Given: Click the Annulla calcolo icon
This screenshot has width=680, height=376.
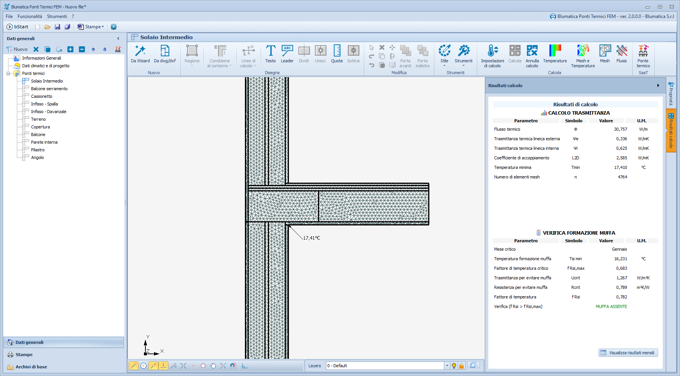Looking at the screenshot, I should (x=532, y=56).
